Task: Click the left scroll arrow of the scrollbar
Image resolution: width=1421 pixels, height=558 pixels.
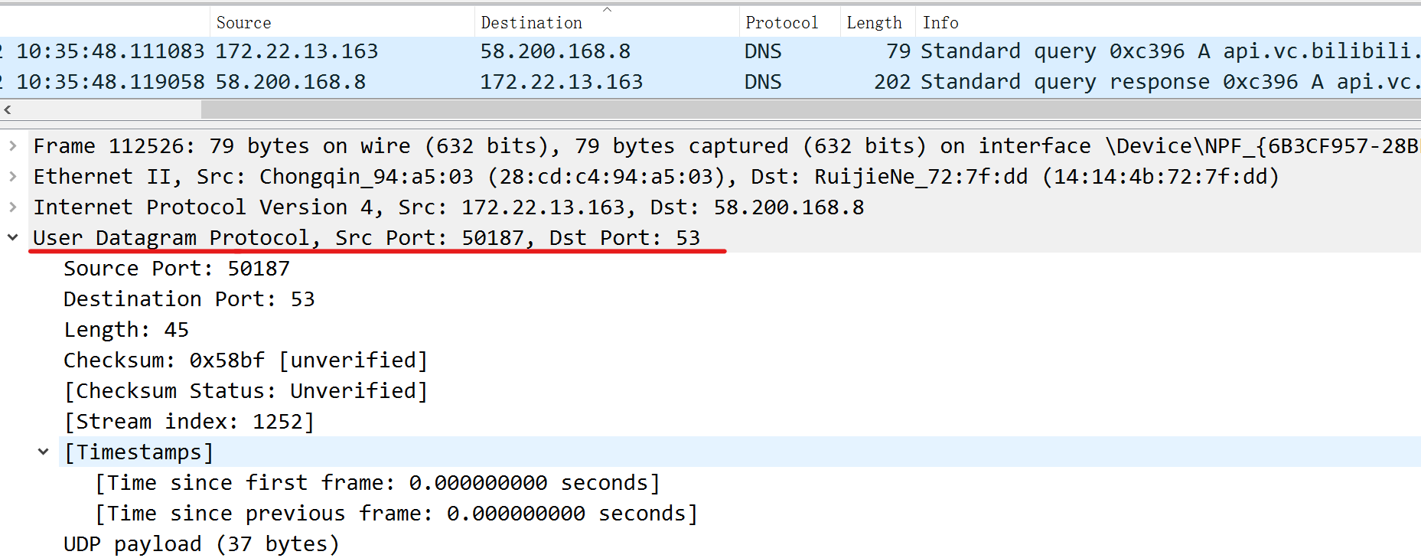Action: [x=7, y=109]
